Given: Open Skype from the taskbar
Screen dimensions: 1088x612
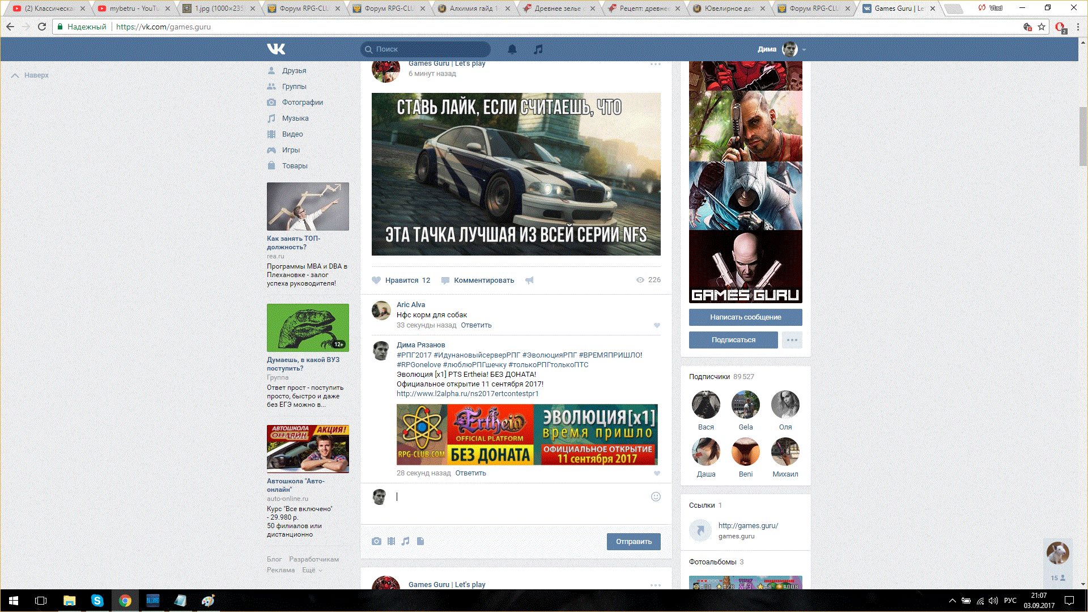Looking at the screenshot, I should pos(97,601).
